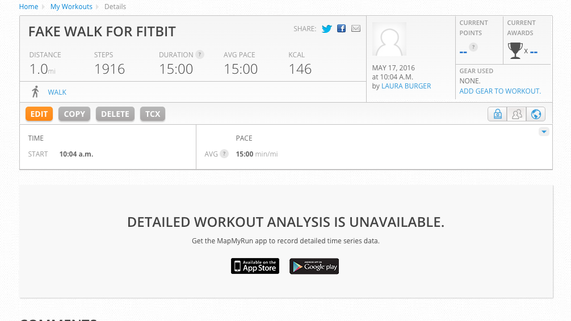Image resolution: width=571 pixels, height=321 pixels.
Task: Export workout as TCX
Action: (x=153, y=114)
